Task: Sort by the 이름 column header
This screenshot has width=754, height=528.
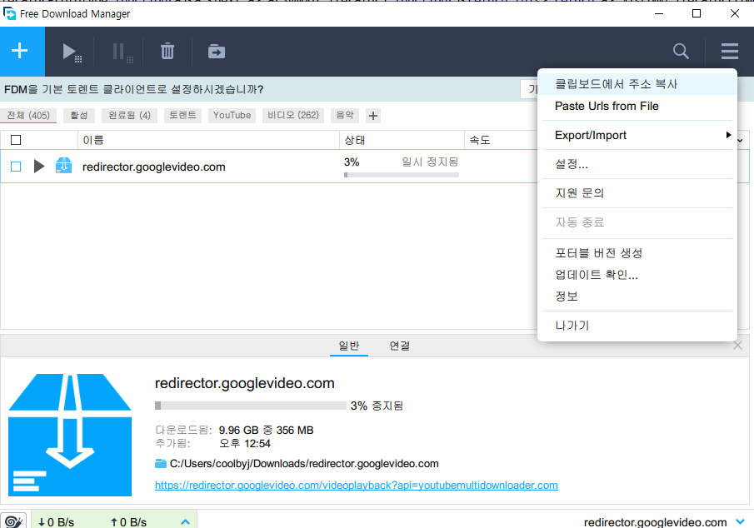Action: click(x=208, y=140)
